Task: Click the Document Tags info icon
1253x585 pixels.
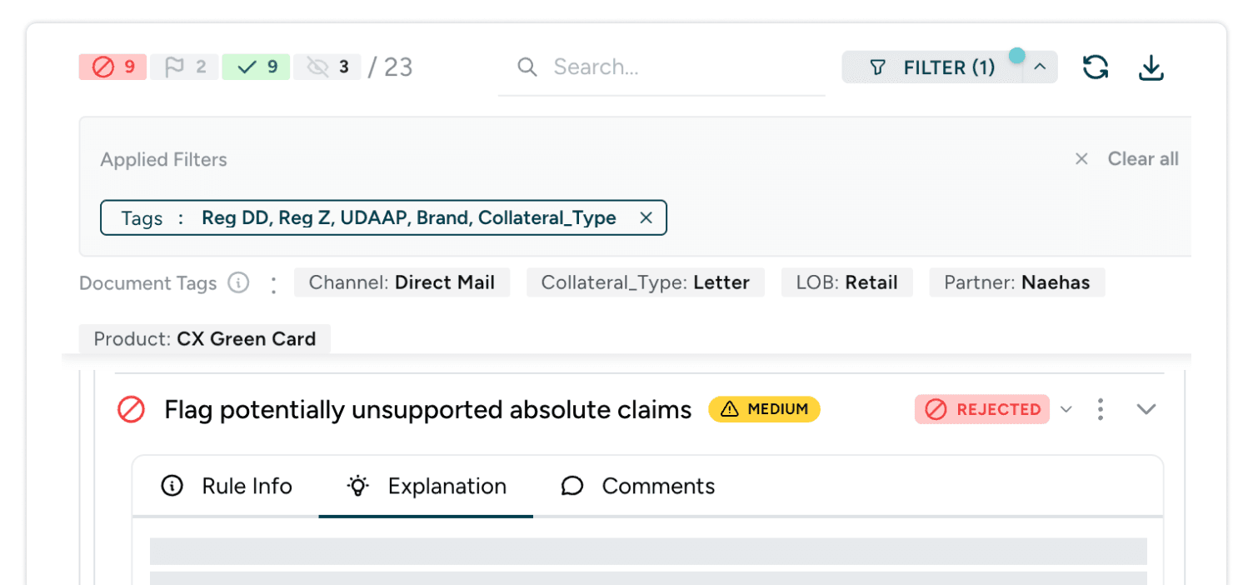Action: 238,283
